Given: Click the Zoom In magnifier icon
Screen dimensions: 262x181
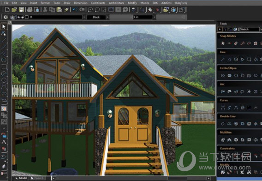Looking at the screenshot, I should (x=90, y=10).
